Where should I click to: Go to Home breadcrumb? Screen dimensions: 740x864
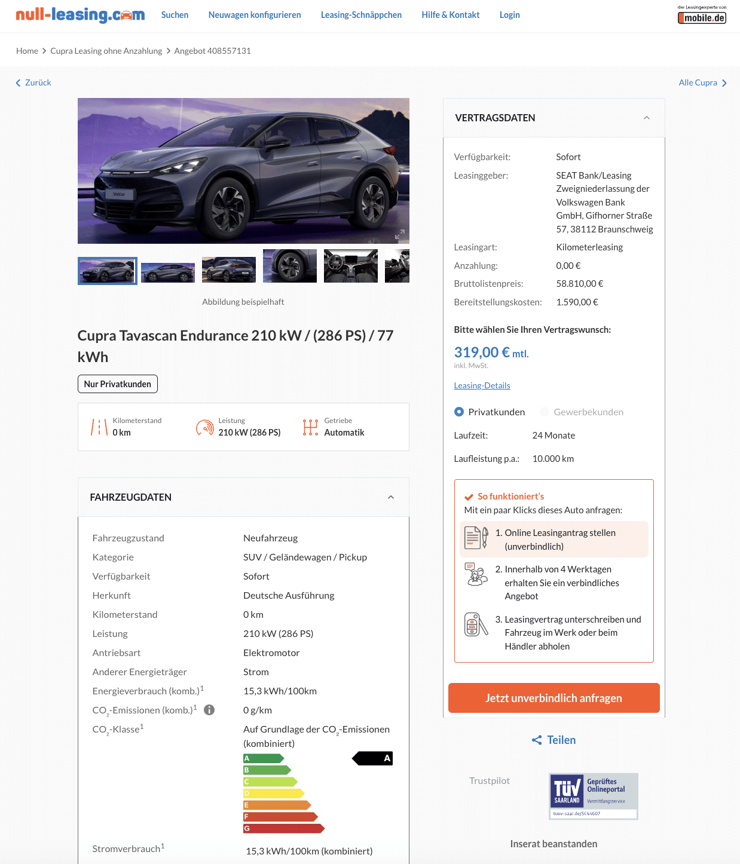point(27,51)
